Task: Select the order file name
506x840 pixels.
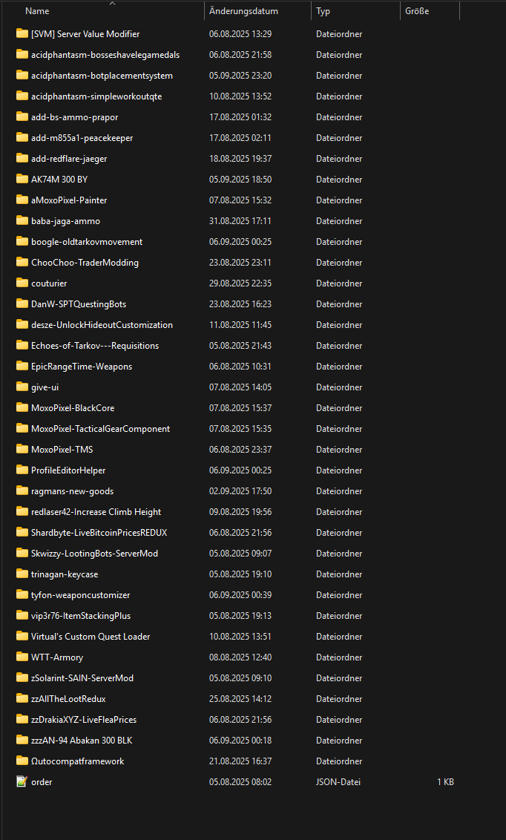Action: 42,782
